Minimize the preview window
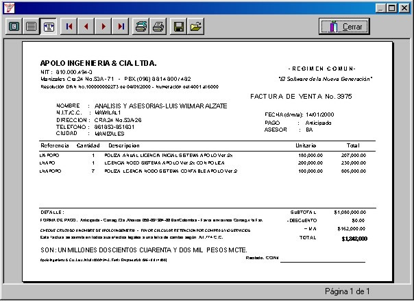414x301 pixels. click(380, 8)
